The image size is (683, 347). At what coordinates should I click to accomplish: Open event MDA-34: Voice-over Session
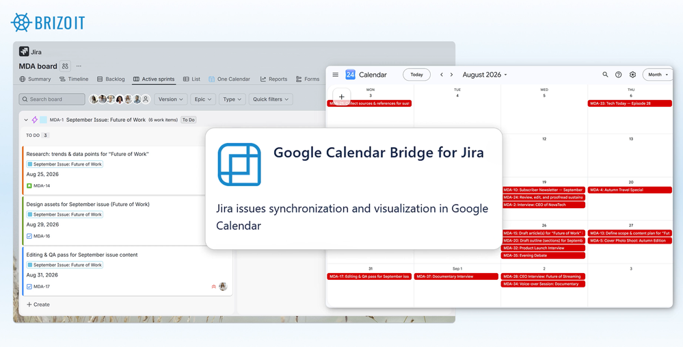(x=544, y=284)
